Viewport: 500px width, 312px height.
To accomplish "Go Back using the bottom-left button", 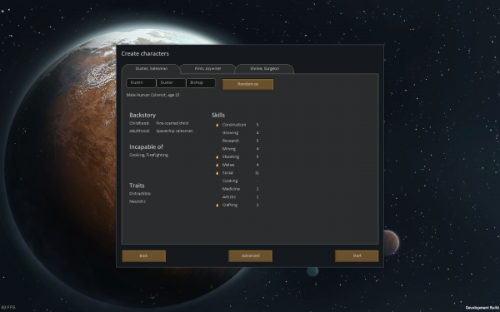I will tap(143, 256).
